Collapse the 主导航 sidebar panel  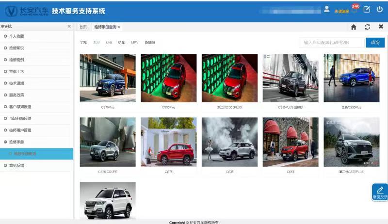tap(69, 27)
